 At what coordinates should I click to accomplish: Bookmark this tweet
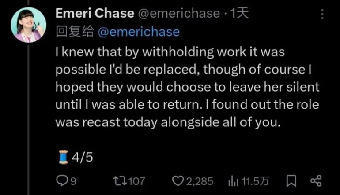click(x=291, y=180)
